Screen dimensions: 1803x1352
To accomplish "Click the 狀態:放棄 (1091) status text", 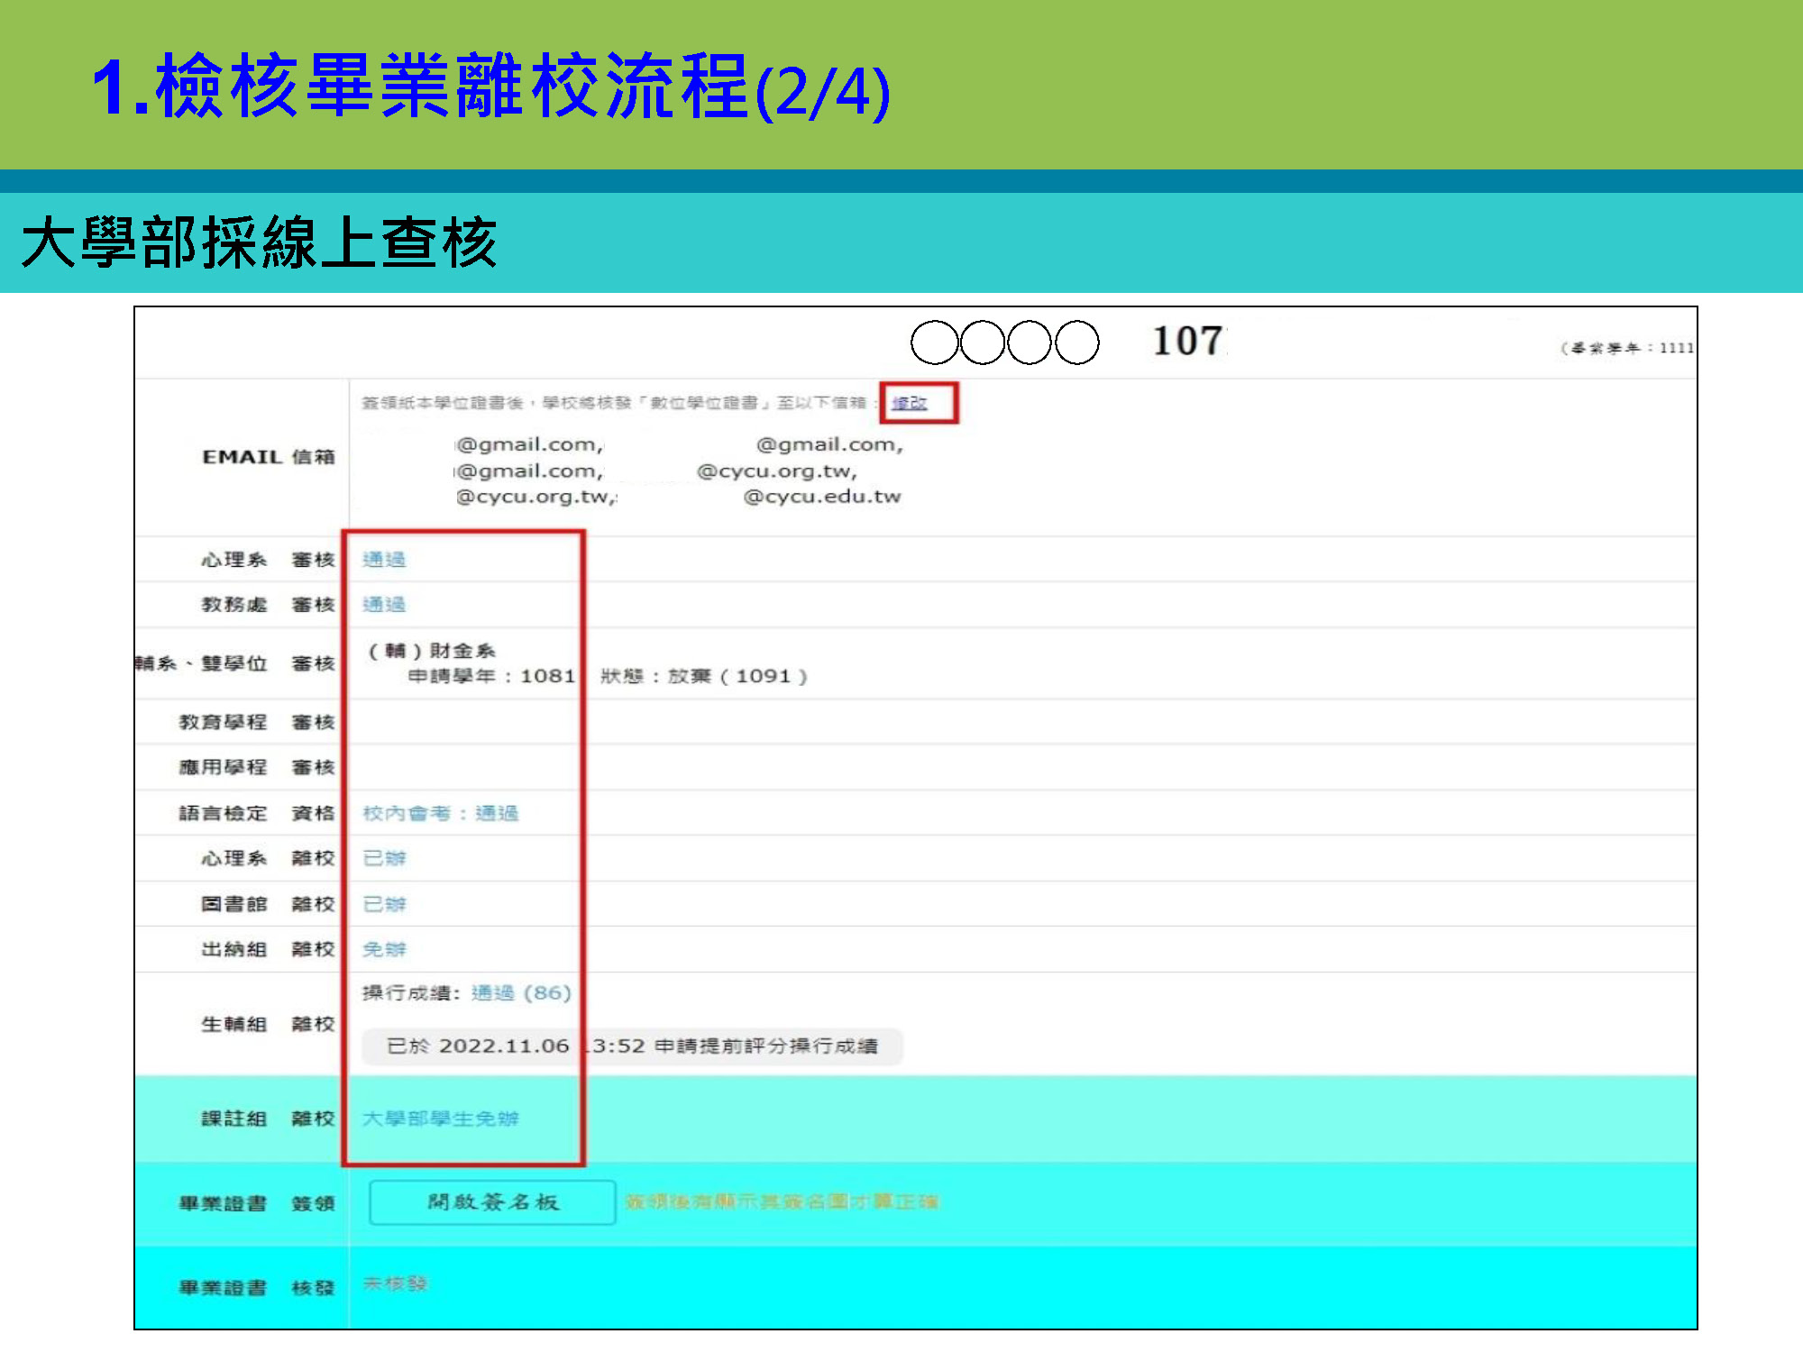I will [x=703, y=676].
